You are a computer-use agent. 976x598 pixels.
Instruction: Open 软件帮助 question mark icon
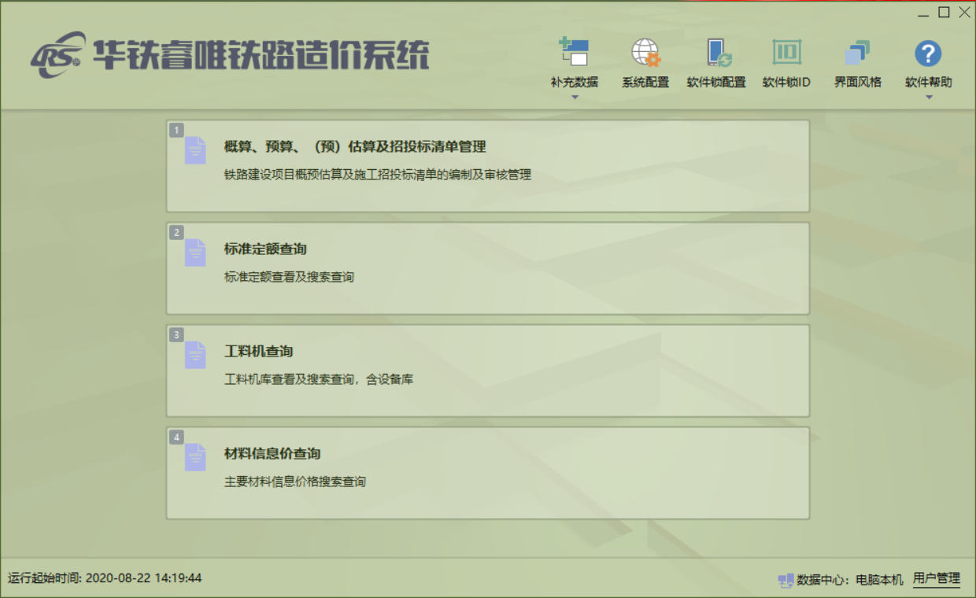(928, 54)
